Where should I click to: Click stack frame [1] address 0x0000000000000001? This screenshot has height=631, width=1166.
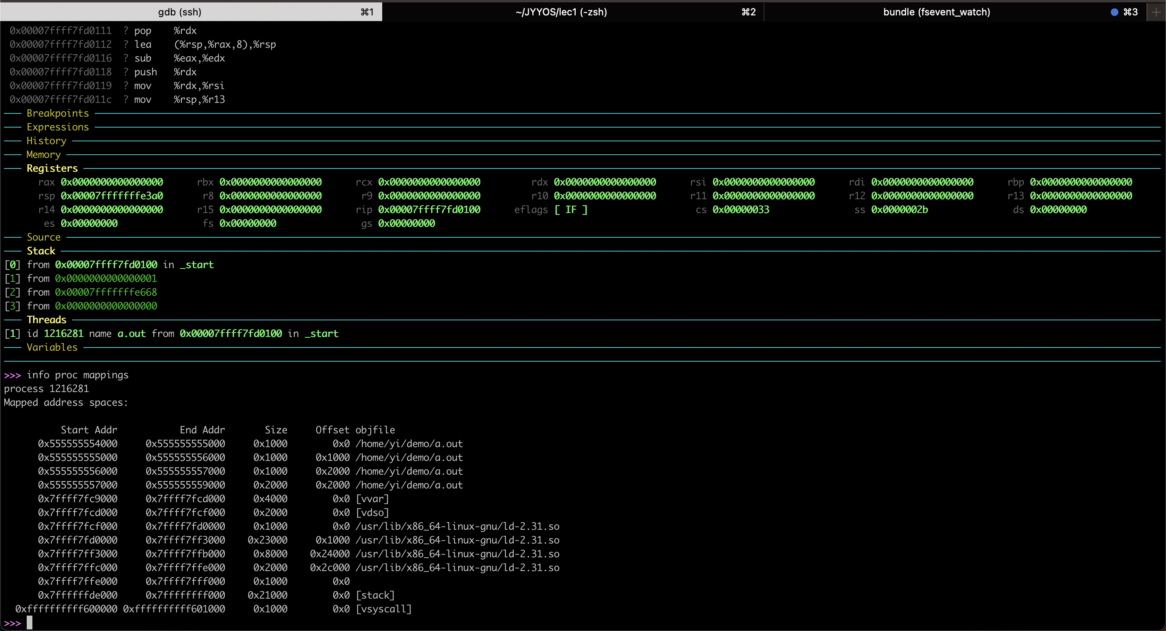(x=106, y=278)
